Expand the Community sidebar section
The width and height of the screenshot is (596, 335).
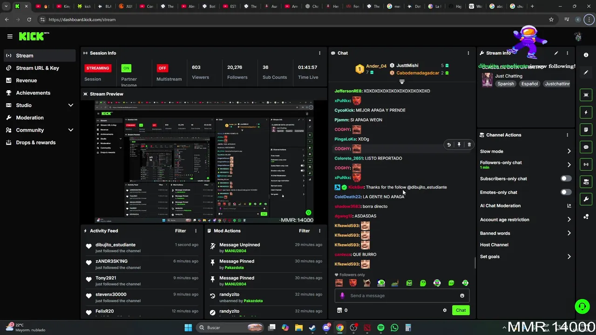pyautogui.click(x=71, y=130)
